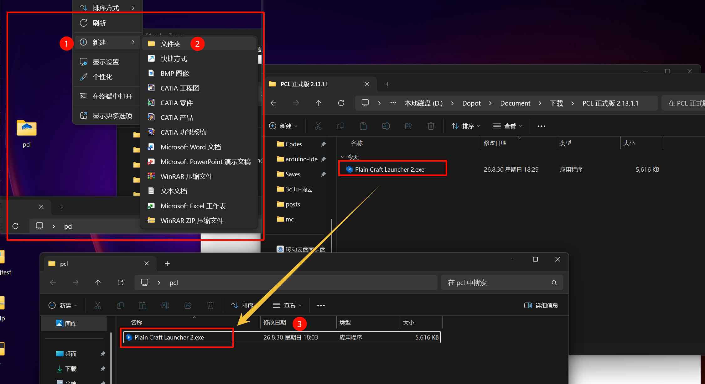This screenshot has height=384, width=705.
Task: Click the Delete trash icon in front pcl toolbar
Action: (210, 305)
